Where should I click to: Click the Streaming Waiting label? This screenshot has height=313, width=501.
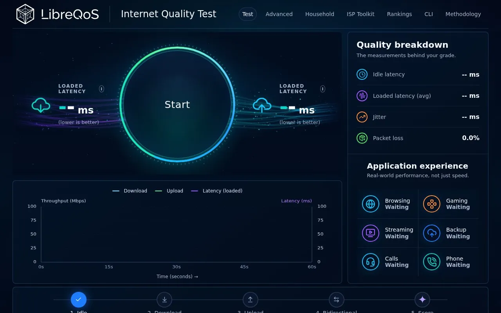click(x=399, y=233)
